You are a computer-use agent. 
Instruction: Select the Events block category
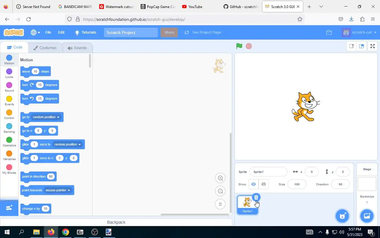click(x=9, y=101)
